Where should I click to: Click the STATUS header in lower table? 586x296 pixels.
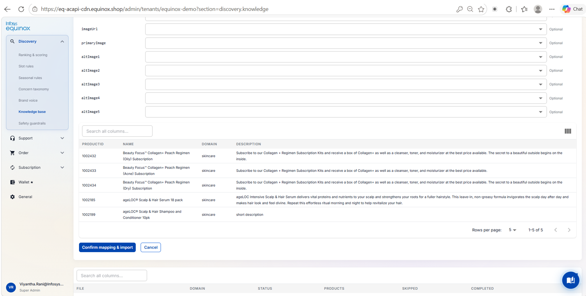tap(265, 288)
